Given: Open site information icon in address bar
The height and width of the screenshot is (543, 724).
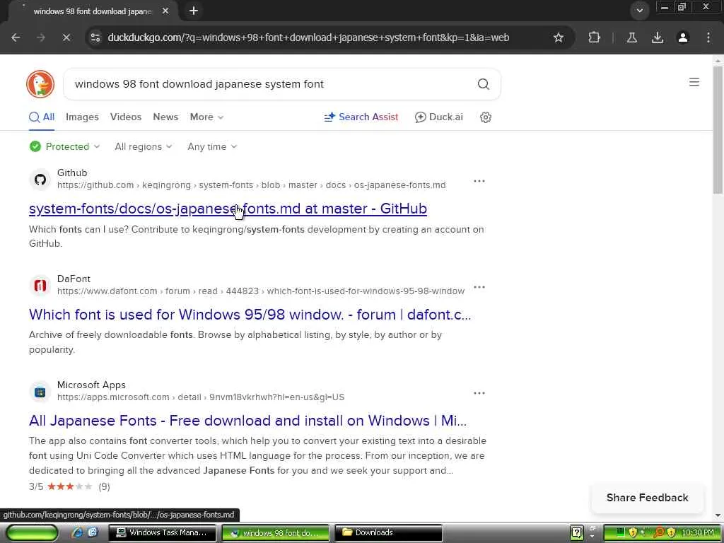Looking at the screenshot, I should click(95, 37).
